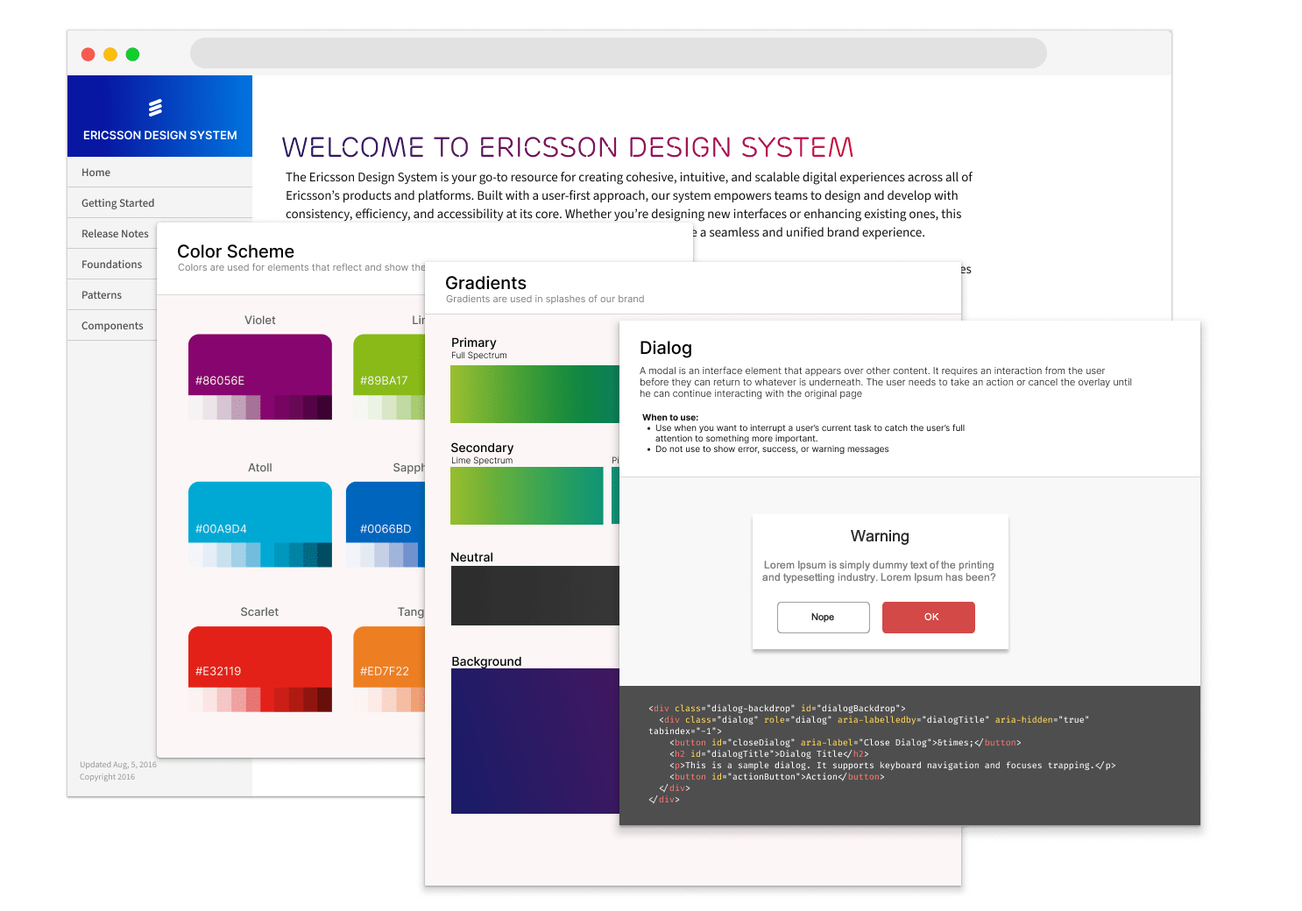
Task: Click the 'Lime Spectrum' subtitle under Secondary
Action: 482,461
